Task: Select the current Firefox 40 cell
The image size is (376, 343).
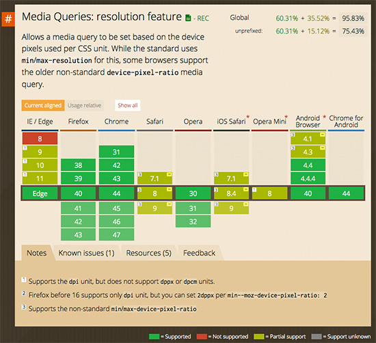Action: pos(78,193)
